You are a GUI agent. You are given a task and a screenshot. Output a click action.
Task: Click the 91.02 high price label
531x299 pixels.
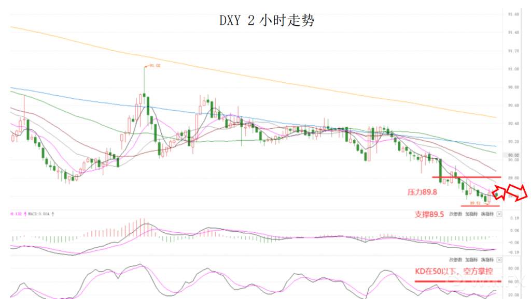coord(155,66)
